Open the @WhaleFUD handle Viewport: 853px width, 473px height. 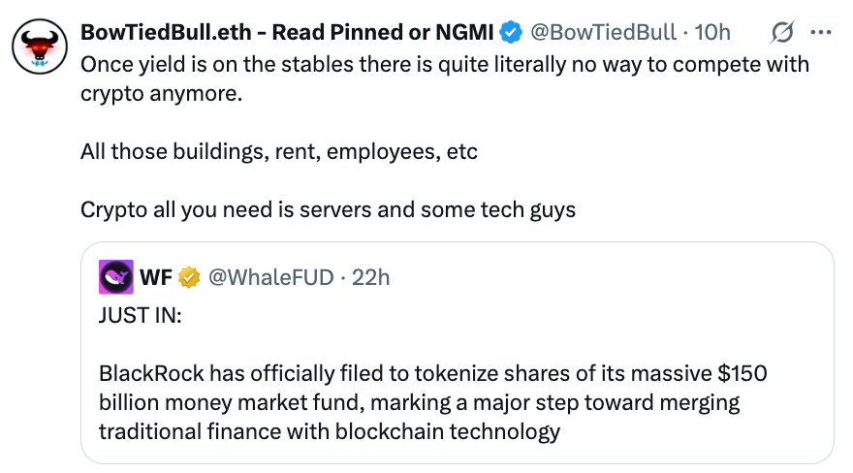click(270, 278)
